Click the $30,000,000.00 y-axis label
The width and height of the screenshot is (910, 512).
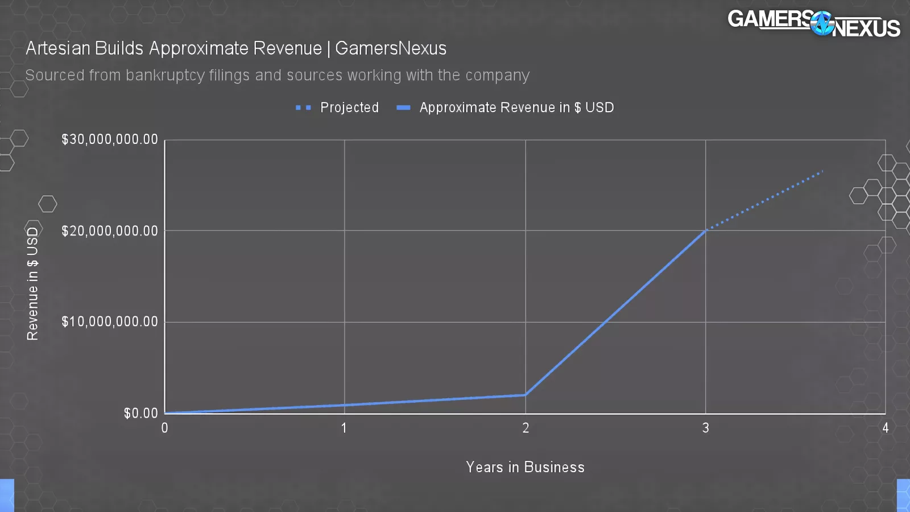pyautogui.click(x=110, y=139)
